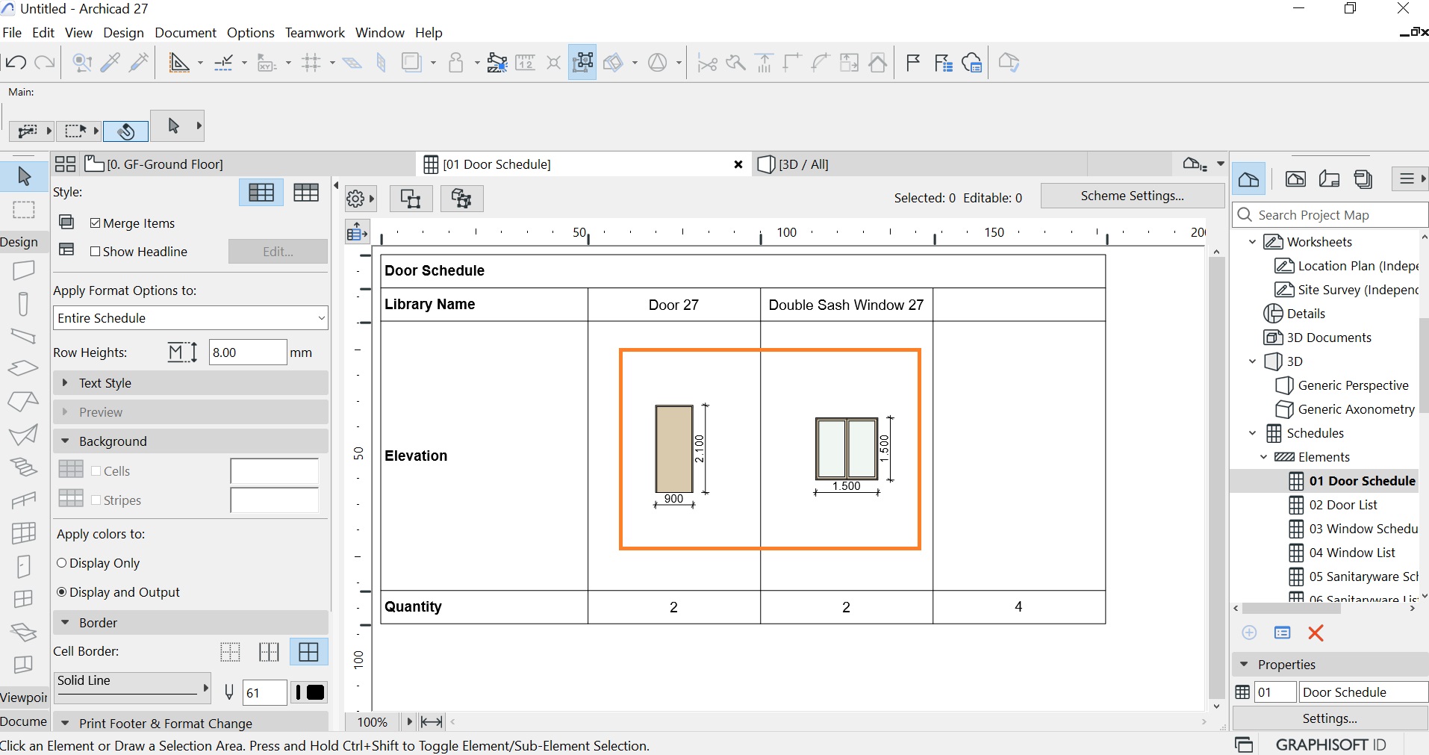Image resolution: width=1429 pixels, height=755 pixels.
Task: Click the black pen color swatch
Action: coord(315,693)
